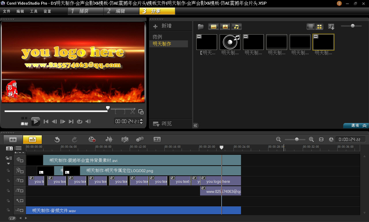Set the Mark-in bracket

[116, 112]
